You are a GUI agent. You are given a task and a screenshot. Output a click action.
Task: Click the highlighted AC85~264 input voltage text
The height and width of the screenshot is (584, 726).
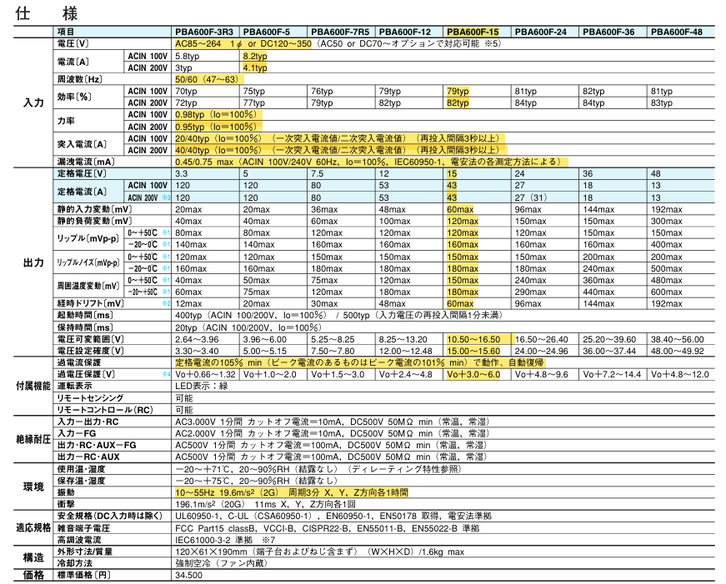[243, 44]
